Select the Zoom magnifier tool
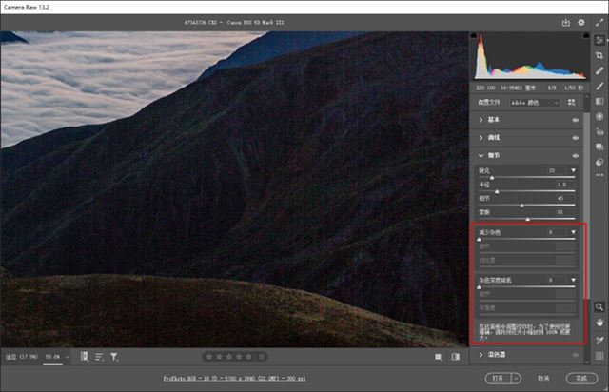 click(599, 306)
